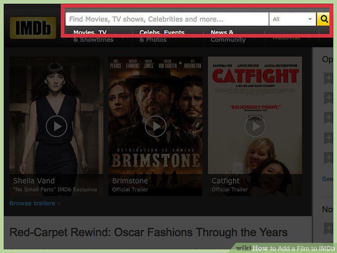This screenshot has width=337, height=253.
Task: Play the Brimstone official trailer
Action: point(156,126)
